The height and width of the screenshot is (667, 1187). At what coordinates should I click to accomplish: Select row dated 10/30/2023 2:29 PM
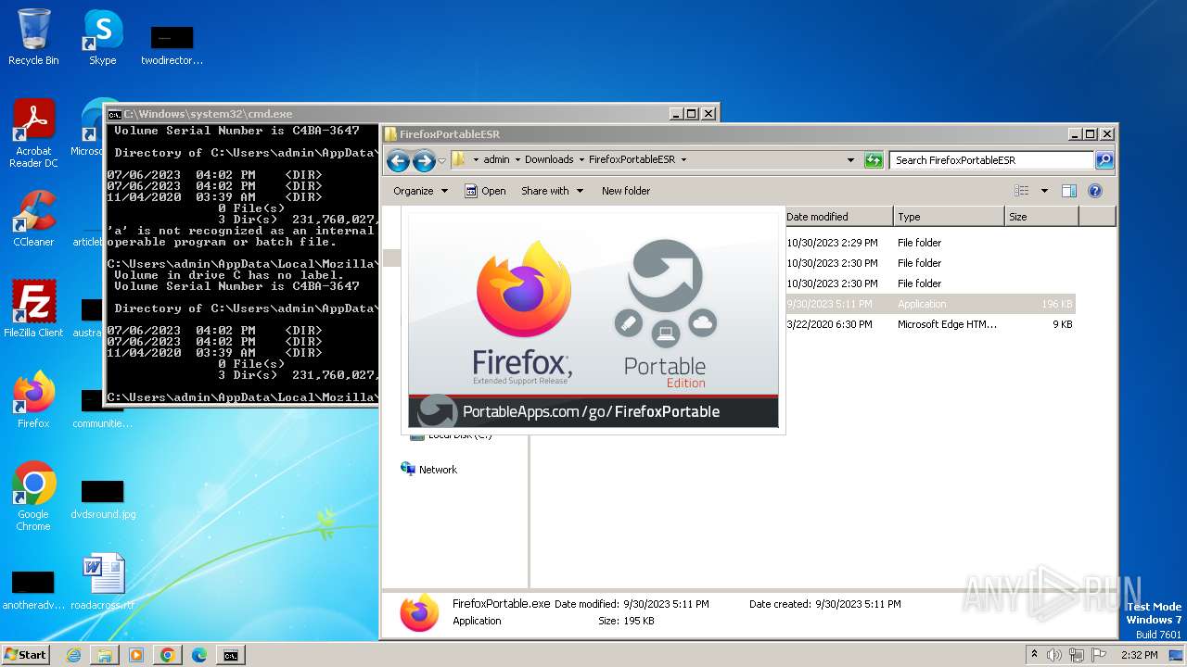coord(929,243)
